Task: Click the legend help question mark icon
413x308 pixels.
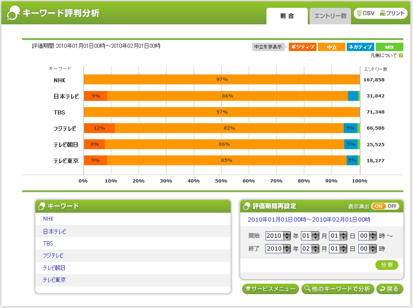Action: (x=401, y=56)
